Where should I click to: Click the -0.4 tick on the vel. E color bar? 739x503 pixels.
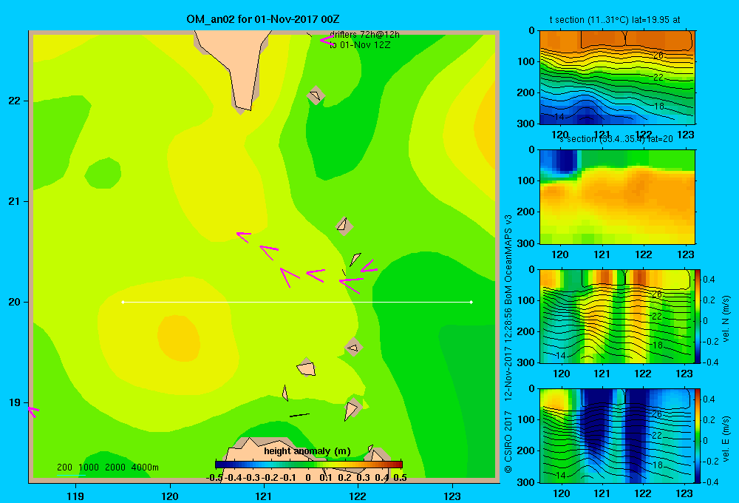710,482
